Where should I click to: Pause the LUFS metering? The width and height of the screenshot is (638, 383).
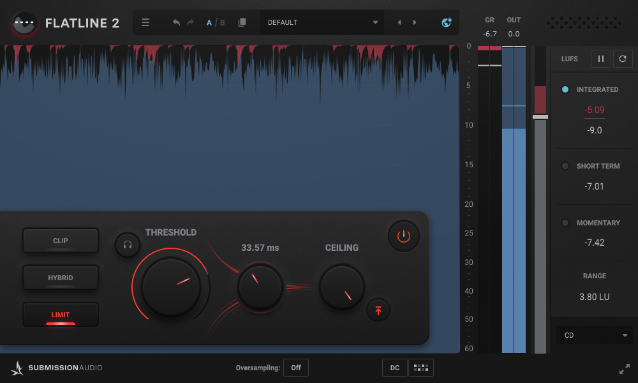pos(600,58)
